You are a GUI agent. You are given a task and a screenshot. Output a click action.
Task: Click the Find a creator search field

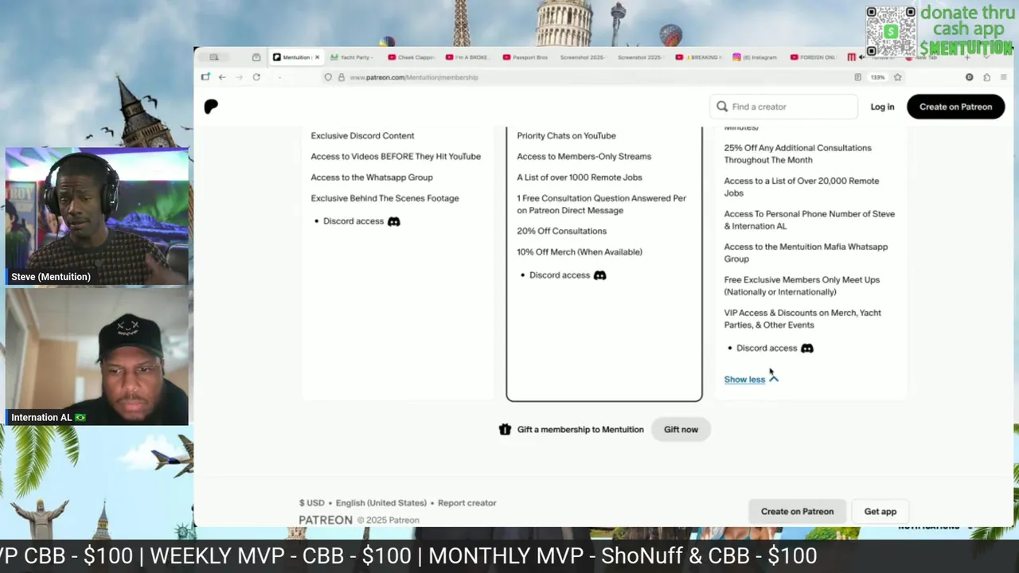[x=783, y=107]
